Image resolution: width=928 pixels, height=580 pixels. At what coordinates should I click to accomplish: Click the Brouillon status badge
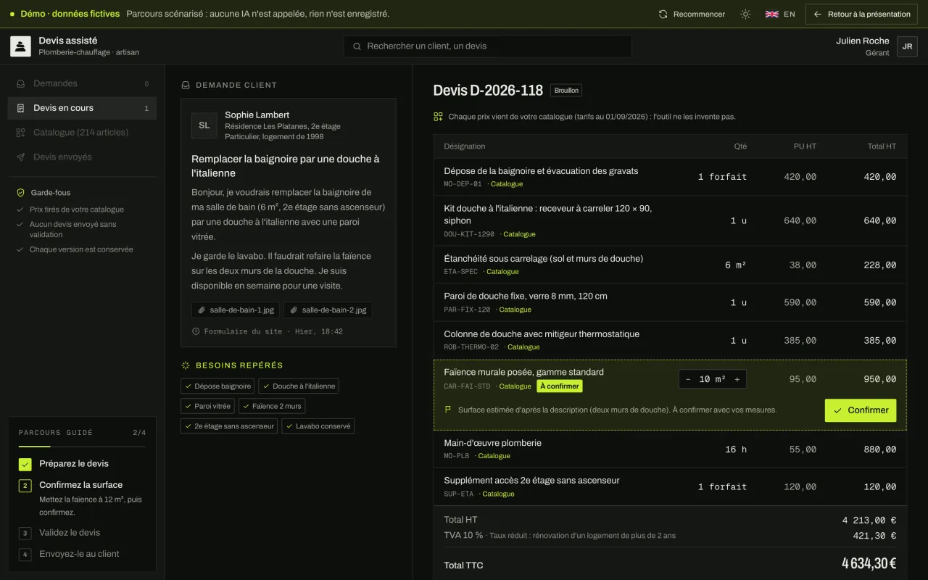tap(566, 91)
